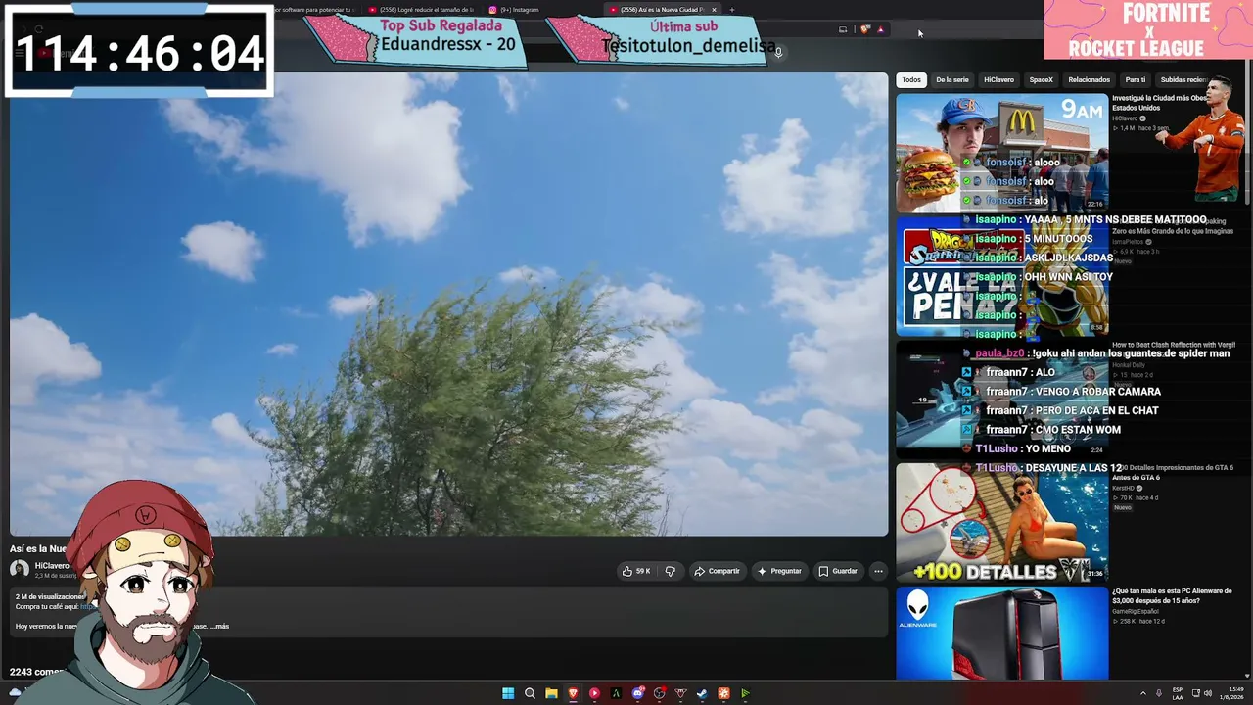Close the active YouTube browser tab
Screen dimensions: 1253x705
pyautogui.click(x=714, y=10)
